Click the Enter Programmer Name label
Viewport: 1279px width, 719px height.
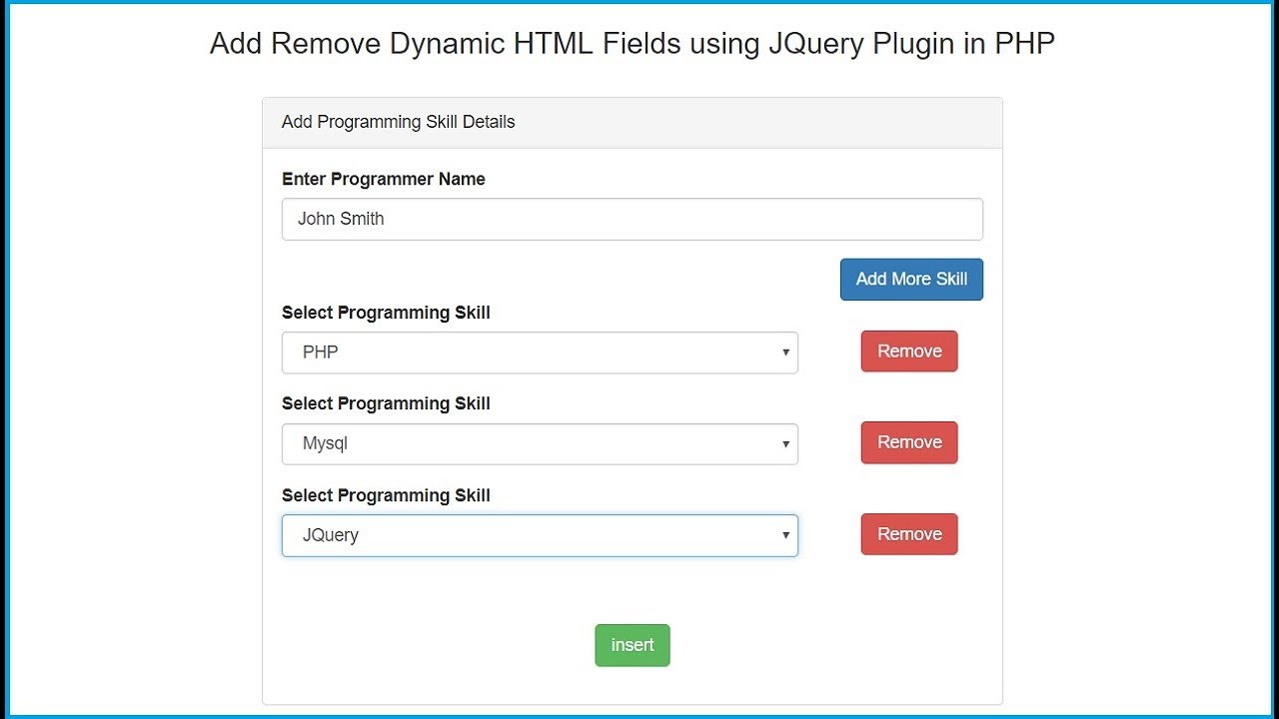384,179
